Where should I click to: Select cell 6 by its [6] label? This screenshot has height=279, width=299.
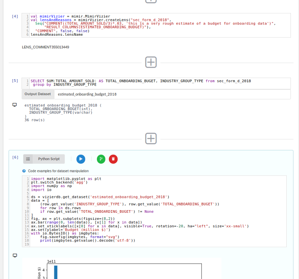pos(15,157)
